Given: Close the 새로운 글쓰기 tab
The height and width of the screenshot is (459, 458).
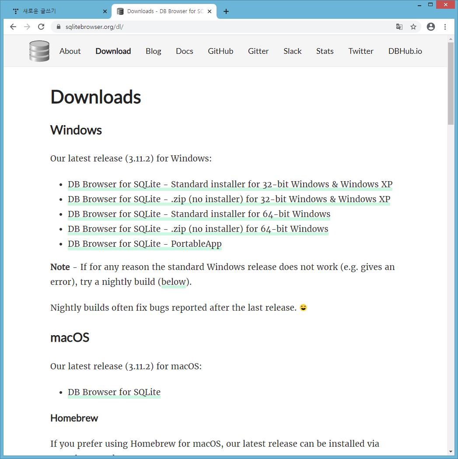Looking at the screenshot, I should point(105,11).
